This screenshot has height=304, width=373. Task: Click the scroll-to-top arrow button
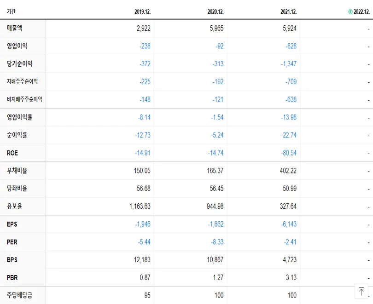[361, 291]
